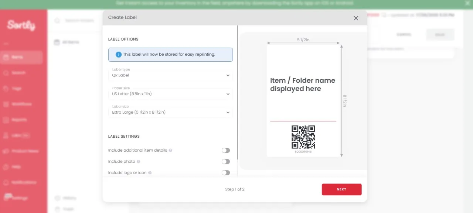Open Items in the left sidebar
473x213 pixels.
click(x=21, y=57)
